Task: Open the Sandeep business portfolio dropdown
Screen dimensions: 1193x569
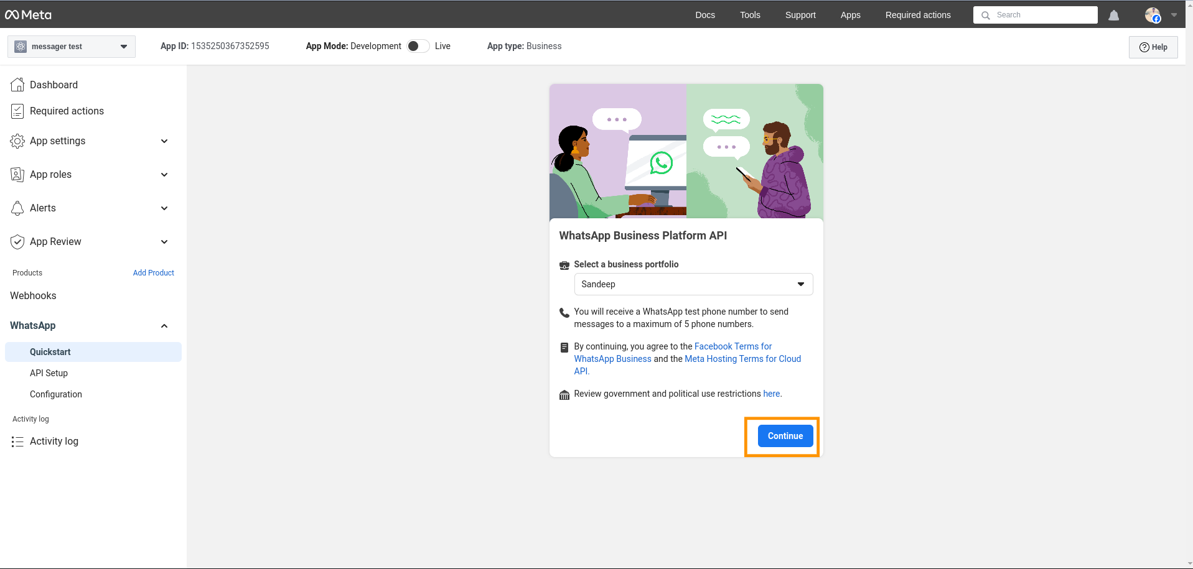Action: 693,284
